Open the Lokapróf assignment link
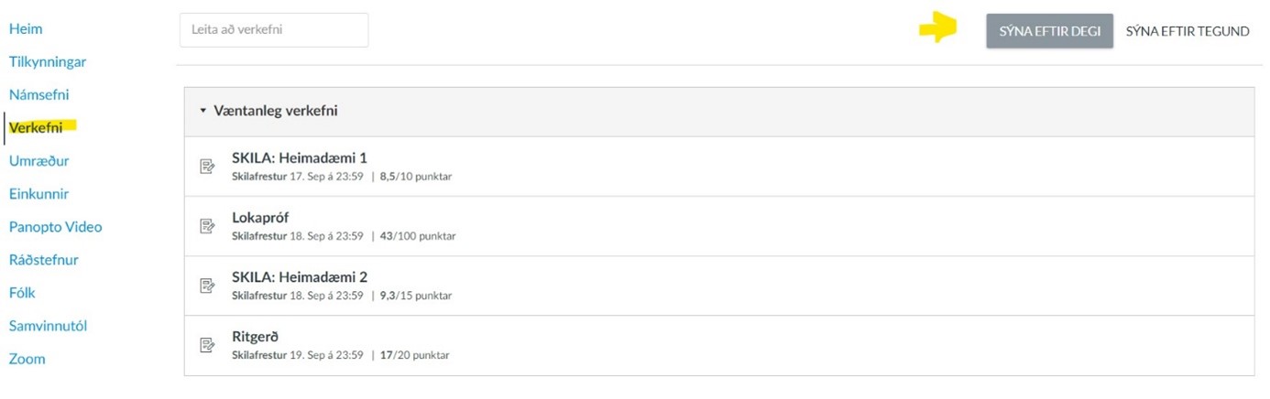 click(x=260, y=218)
